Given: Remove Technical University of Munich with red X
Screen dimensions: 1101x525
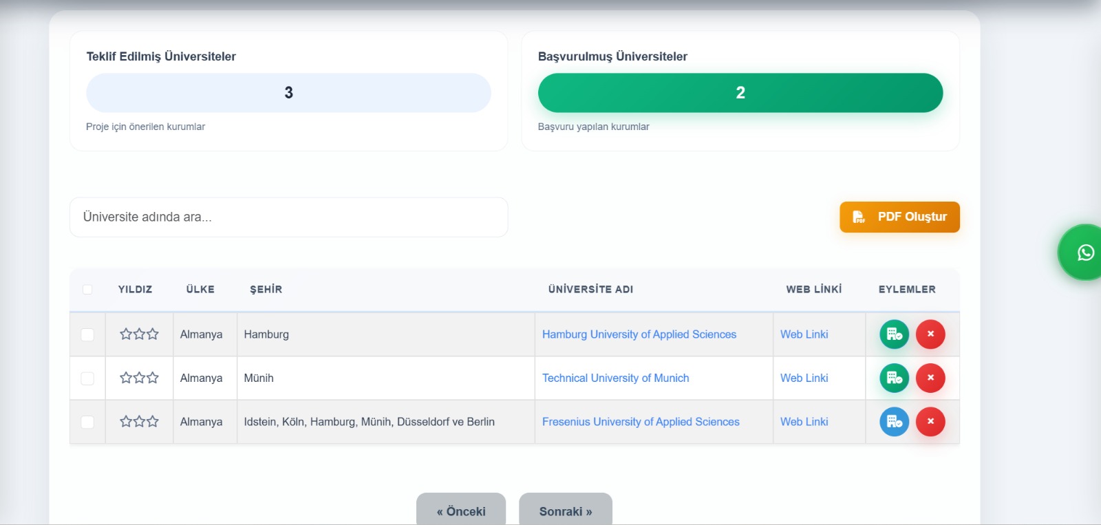Looking at the screenshot, I should 930,378.
